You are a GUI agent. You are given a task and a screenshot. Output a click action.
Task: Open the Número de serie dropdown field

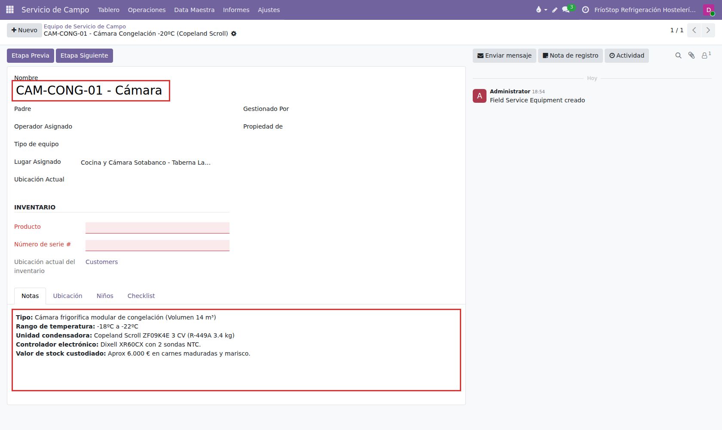click(x=157, y=245)
